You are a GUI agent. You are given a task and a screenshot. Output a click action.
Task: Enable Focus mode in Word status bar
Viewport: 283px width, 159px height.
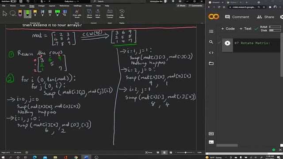click(149, 152)
